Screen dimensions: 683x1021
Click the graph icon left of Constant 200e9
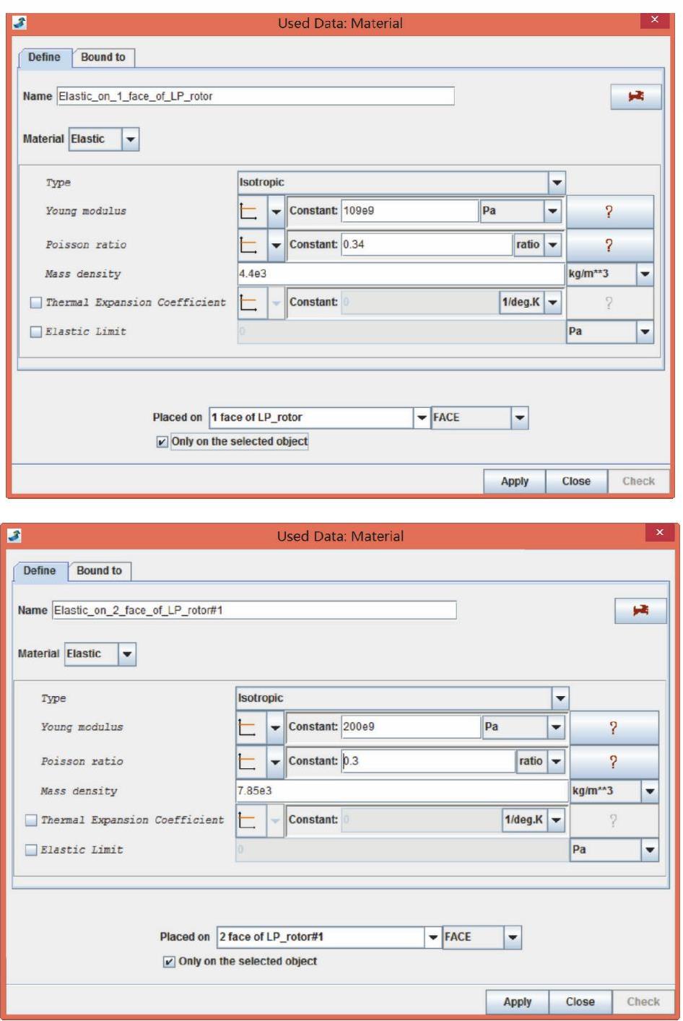coord(248,728)
